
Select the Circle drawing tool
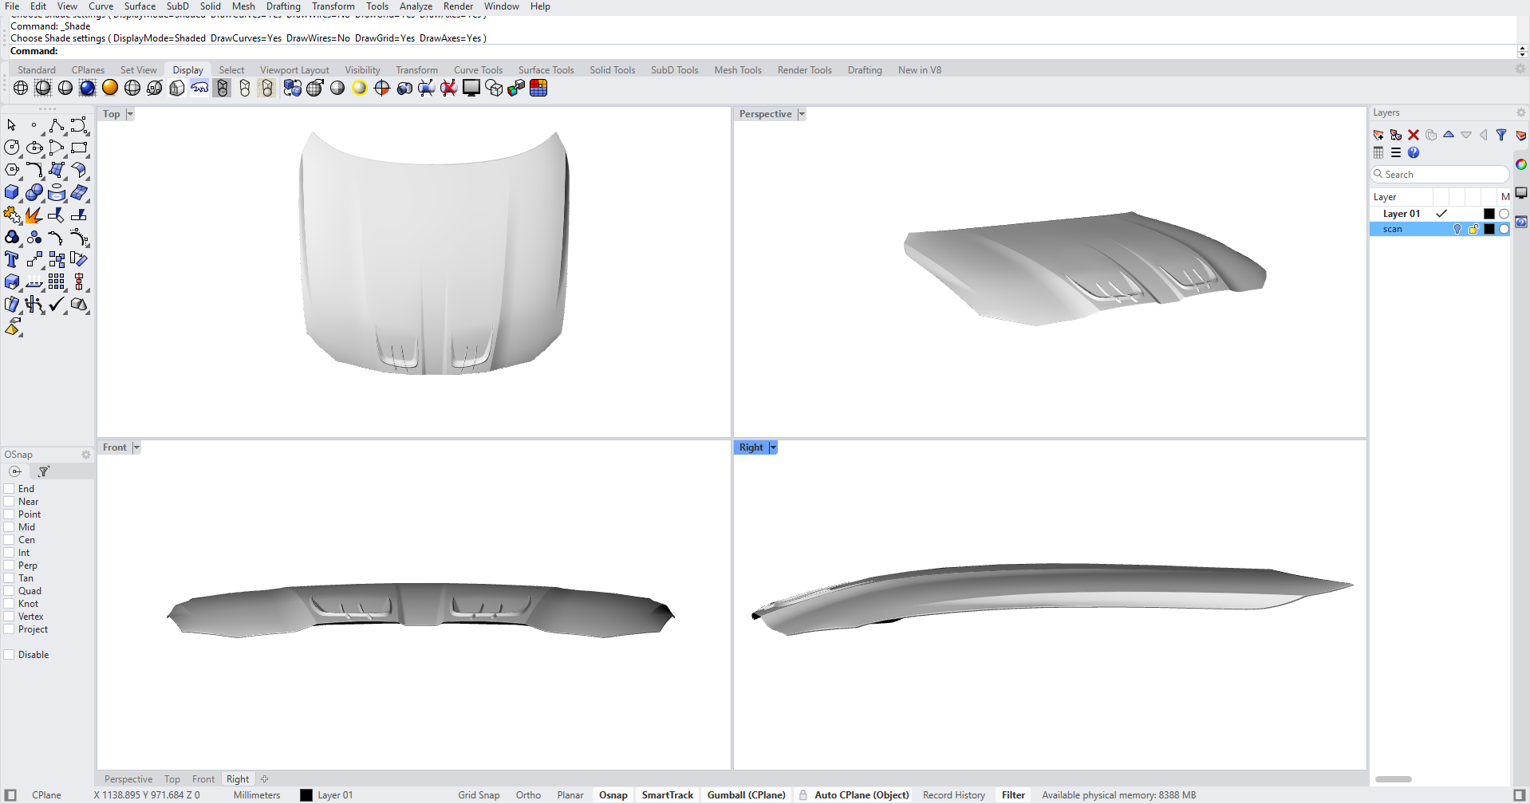[x=12, y=148]
